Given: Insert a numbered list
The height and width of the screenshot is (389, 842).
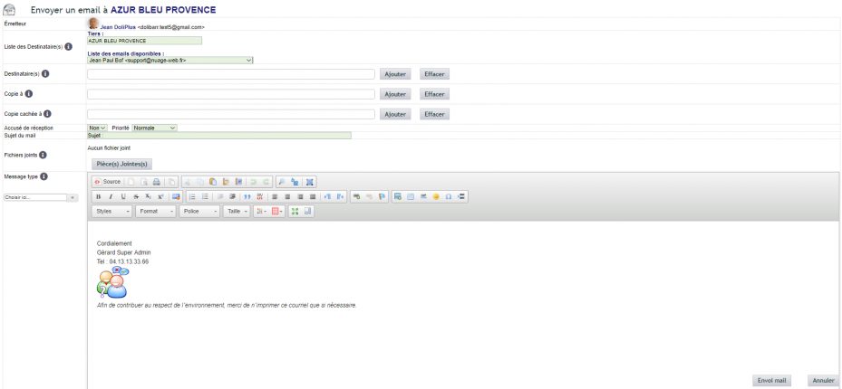Looking at the screenshot, I should [x=192, y=196].
